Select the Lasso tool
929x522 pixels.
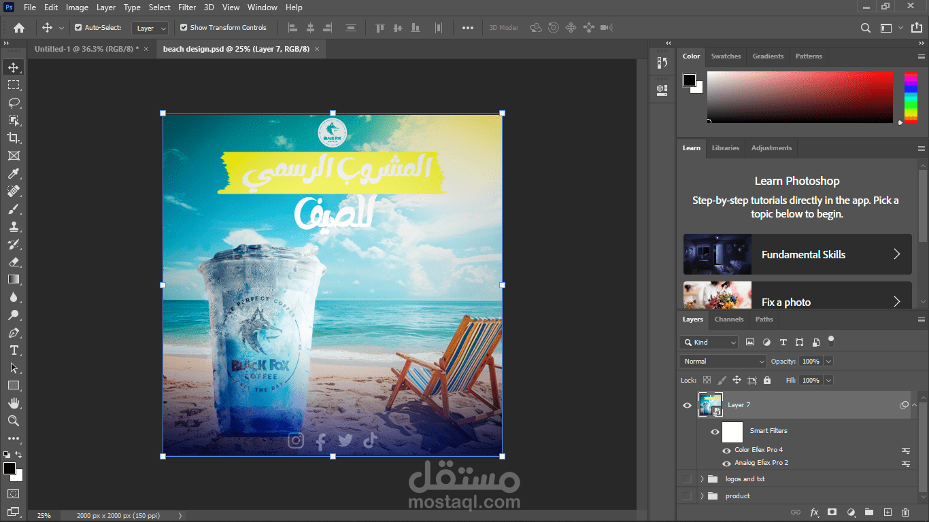click(x=13, y=103)
